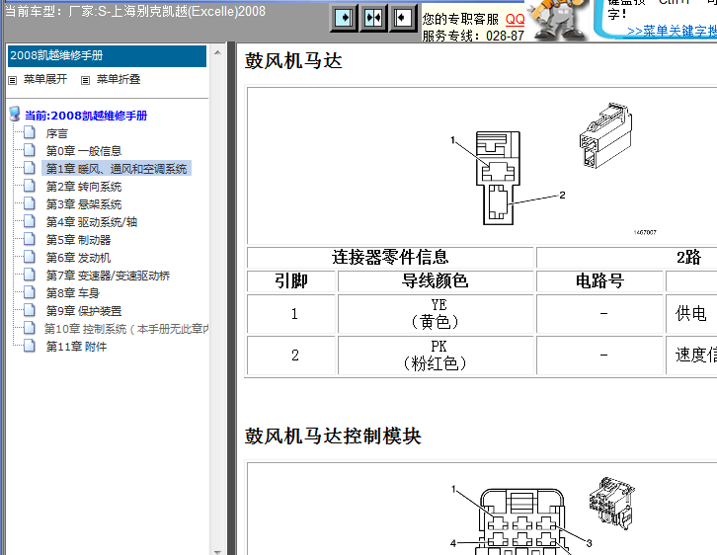Click the 当前:2008凯越维修手册 root node
Viewport: 717px width, 555px height.
click(x=86, y=116)
